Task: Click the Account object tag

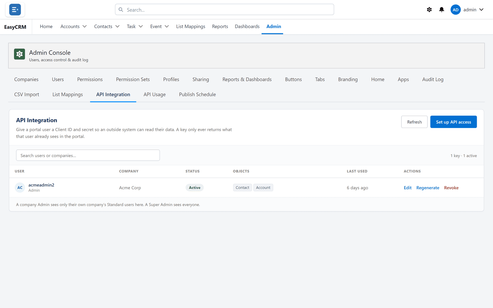Action: [263, 188]
